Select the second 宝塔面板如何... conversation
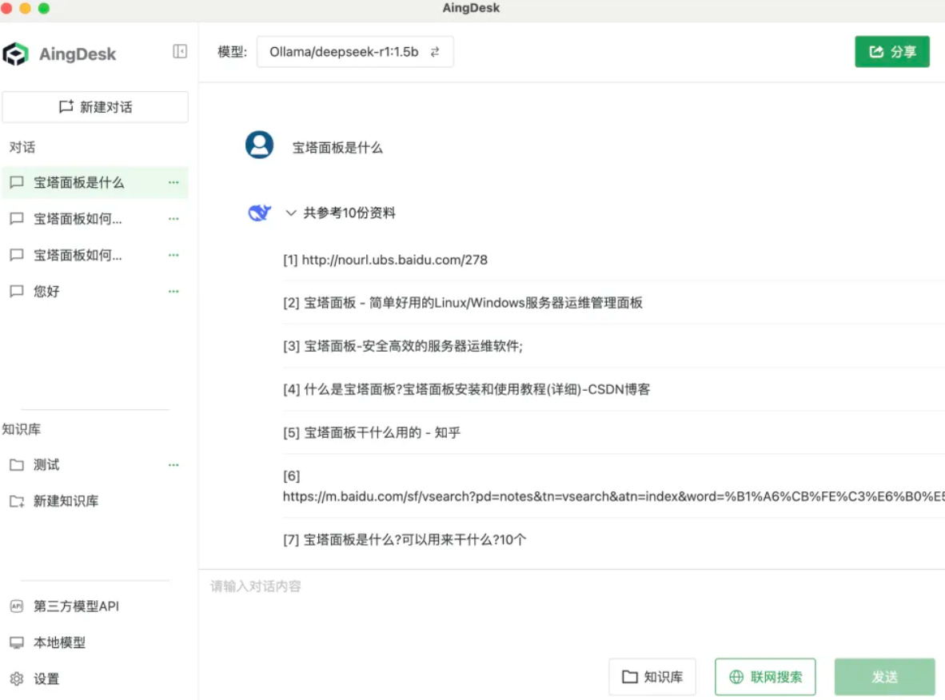Screen dimensions: 945x700 click(95, 256)
